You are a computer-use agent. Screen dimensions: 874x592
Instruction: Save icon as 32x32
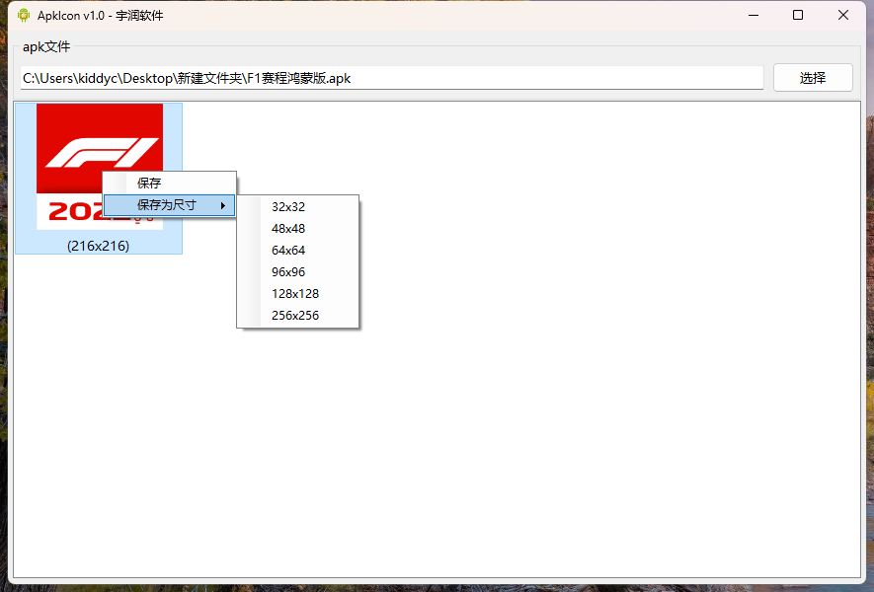click(297, 206)
